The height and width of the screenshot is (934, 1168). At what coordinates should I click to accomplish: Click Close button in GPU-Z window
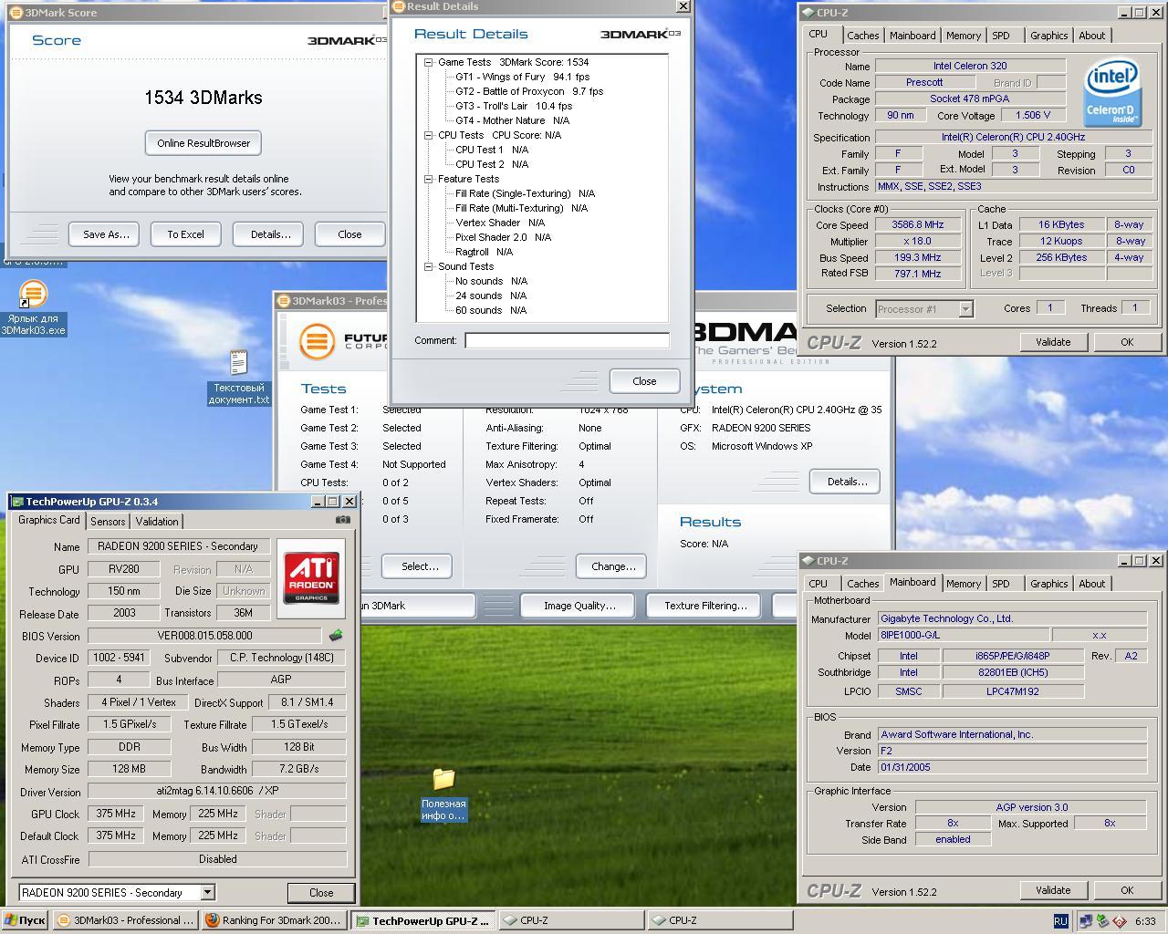click(x=321, y=893)
